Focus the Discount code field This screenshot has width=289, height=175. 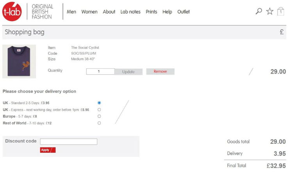pos(69,142)
